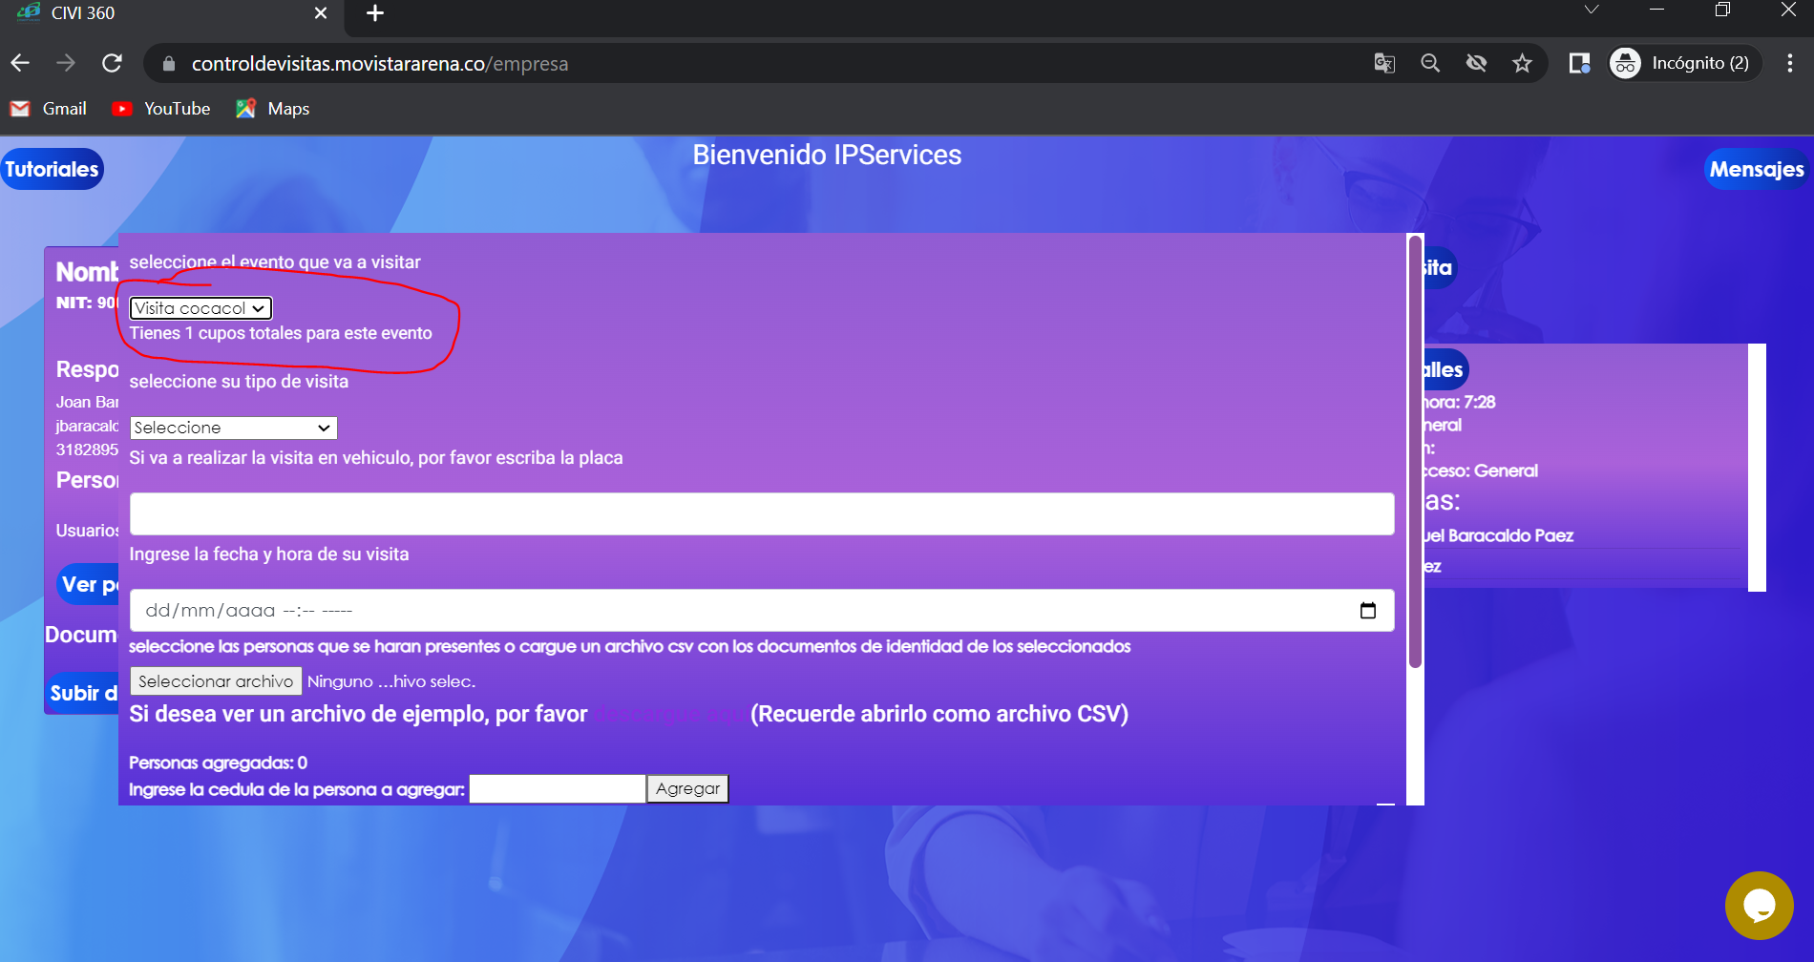Open the Tutoriales button
The width and height of the screenshot is (1814, 962).
tap(52, 169)
